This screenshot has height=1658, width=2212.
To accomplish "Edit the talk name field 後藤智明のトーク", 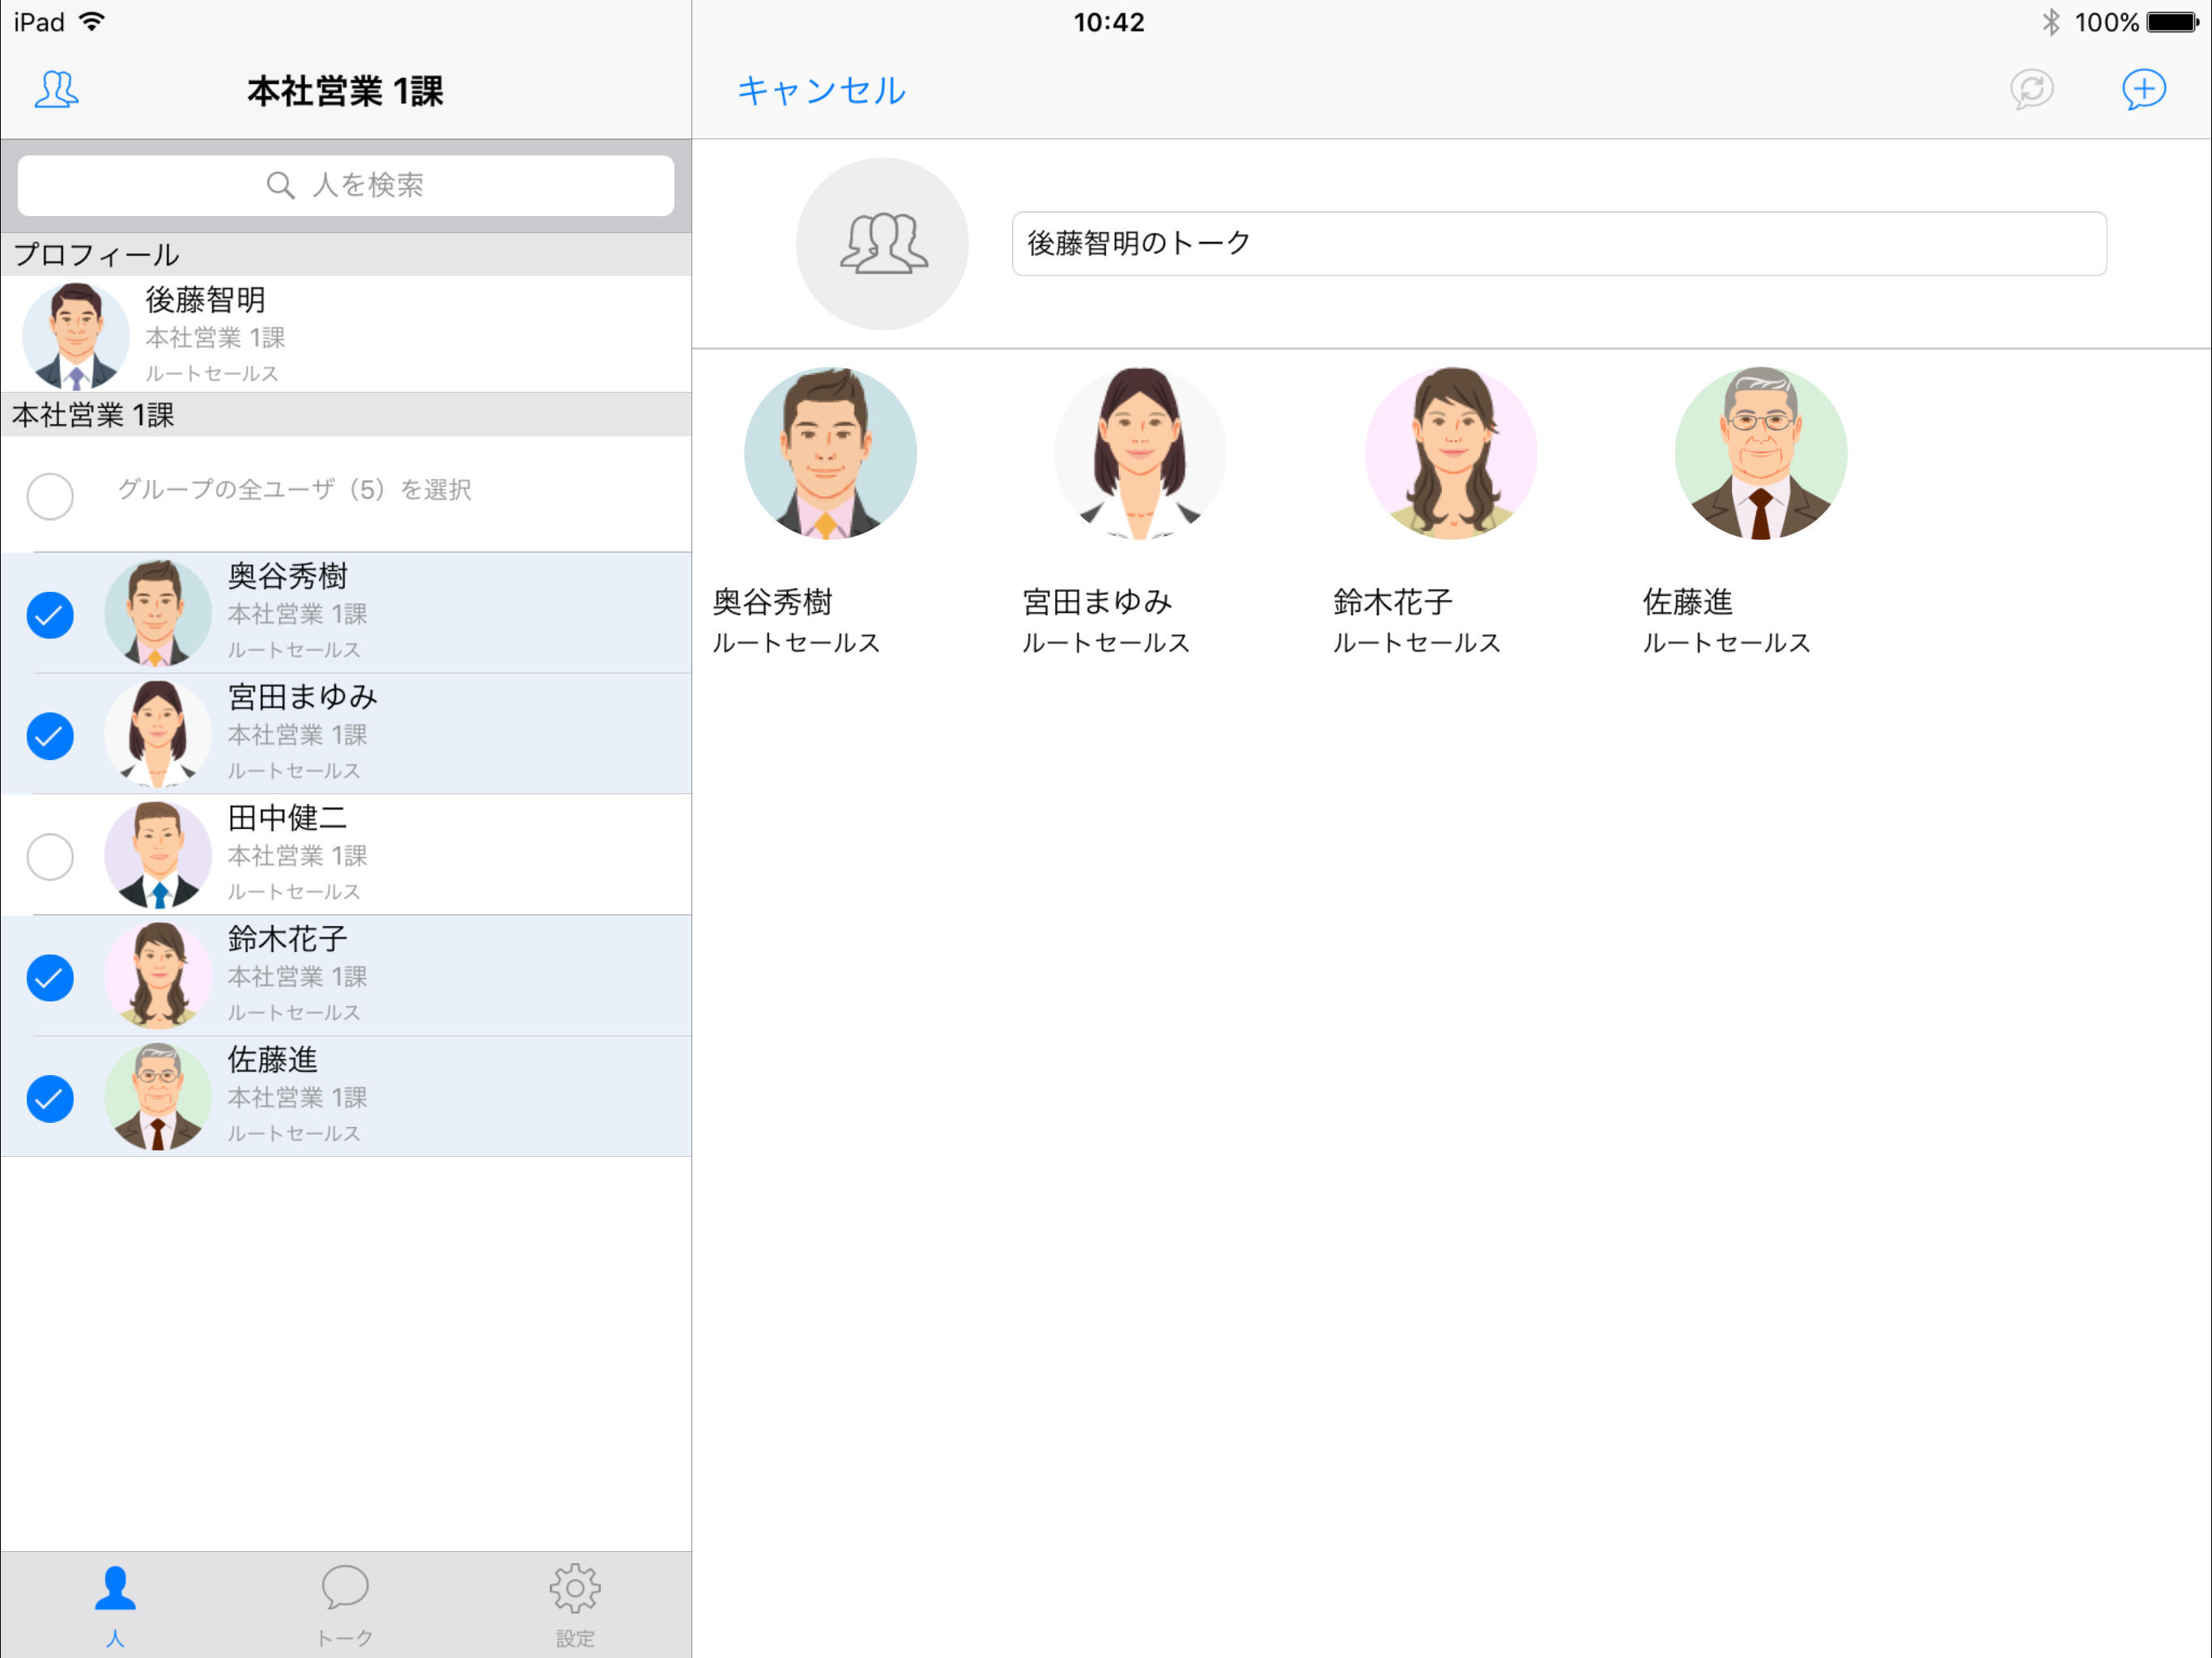I will 1559,244.
